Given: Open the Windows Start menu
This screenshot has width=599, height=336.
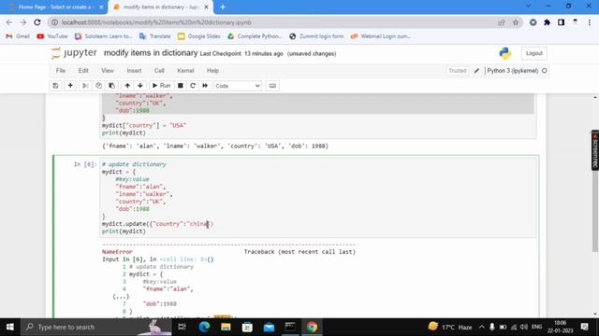Looking at the screenshot, I should pyautogui.click(x=10, y=327).
